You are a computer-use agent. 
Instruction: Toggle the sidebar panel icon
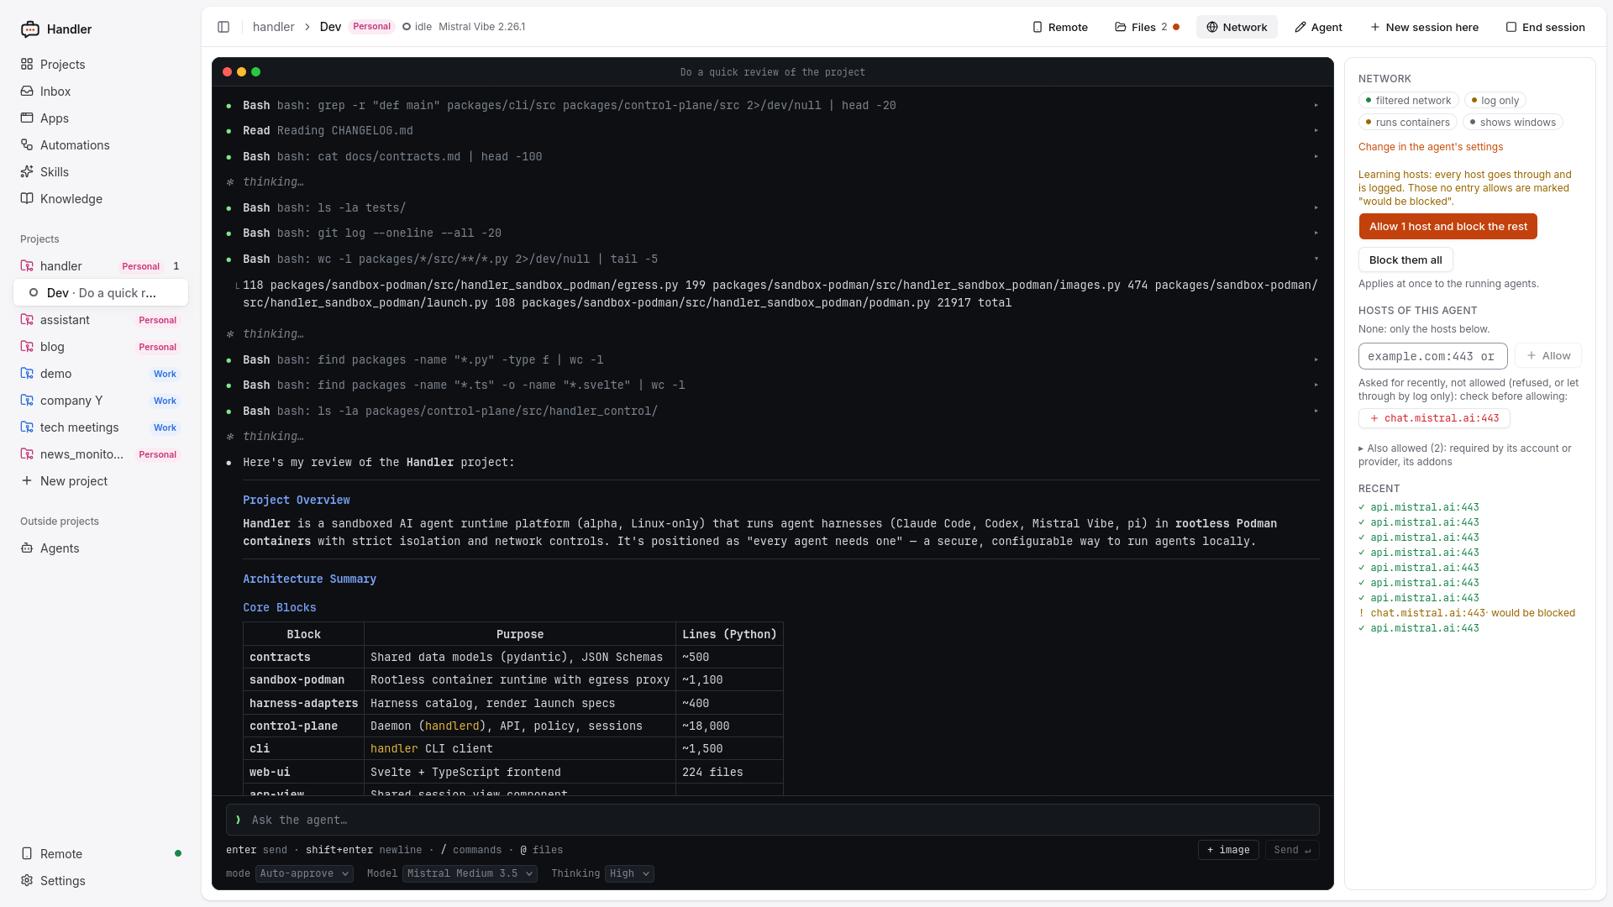coord(223,27)
